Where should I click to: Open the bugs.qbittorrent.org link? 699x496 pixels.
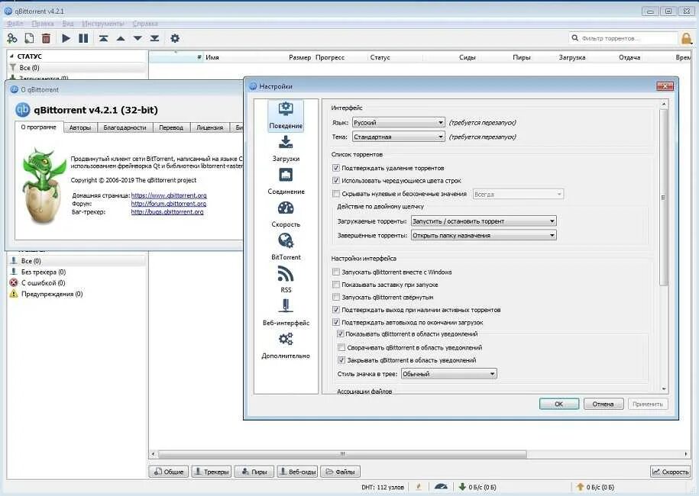[167, 212]
